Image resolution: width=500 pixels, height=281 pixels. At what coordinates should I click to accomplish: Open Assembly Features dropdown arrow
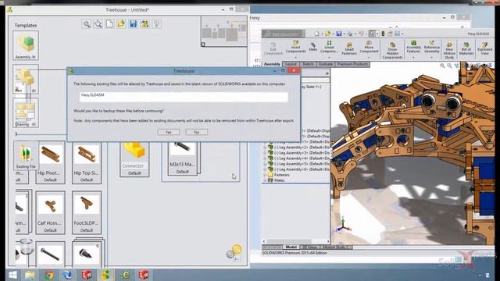413,58
